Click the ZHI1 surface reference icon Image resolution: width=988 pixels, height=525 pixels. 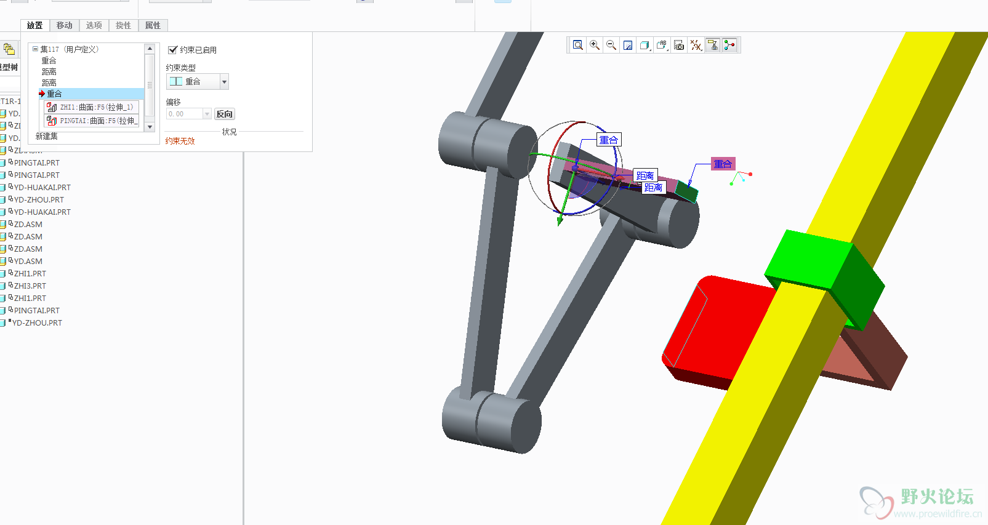[x=52, y=107]
